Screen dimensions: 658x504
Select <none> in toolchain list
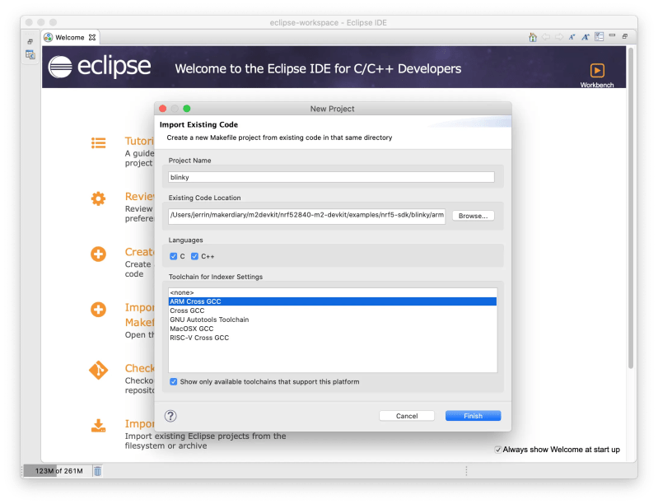(x=333, y=292)
